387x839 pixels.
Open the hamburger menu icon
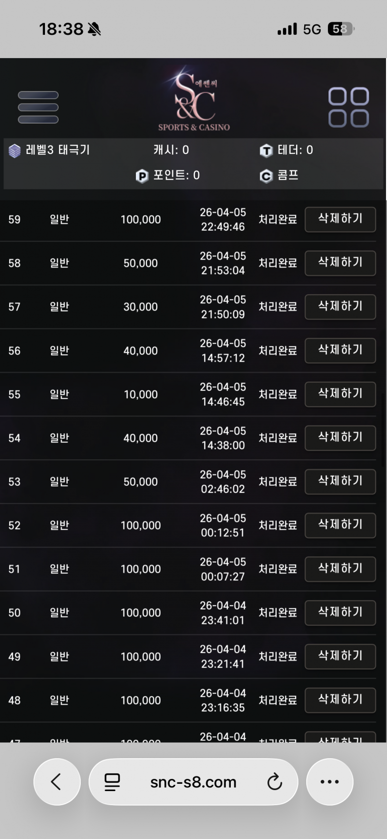click(x=38, y=107)
